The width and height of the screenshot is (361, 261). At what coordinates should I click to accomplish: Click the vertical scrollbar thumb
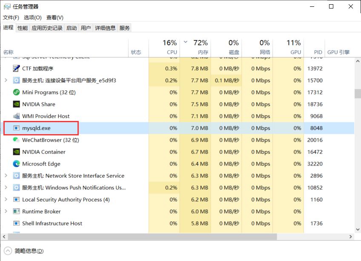pos(358,94)
